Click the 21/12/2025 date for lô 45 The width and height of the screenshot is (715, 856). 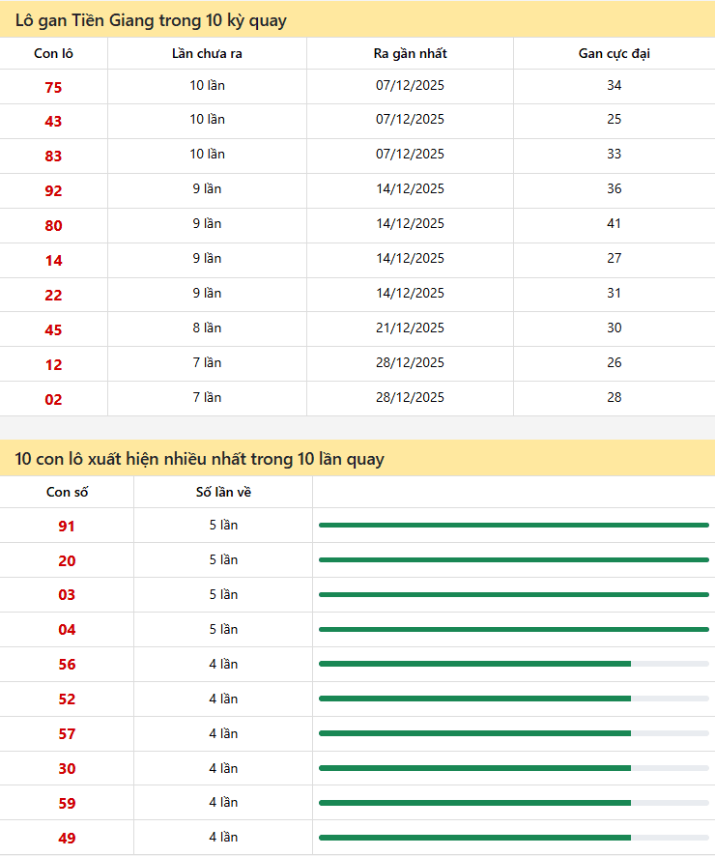[x=410, y=328]
